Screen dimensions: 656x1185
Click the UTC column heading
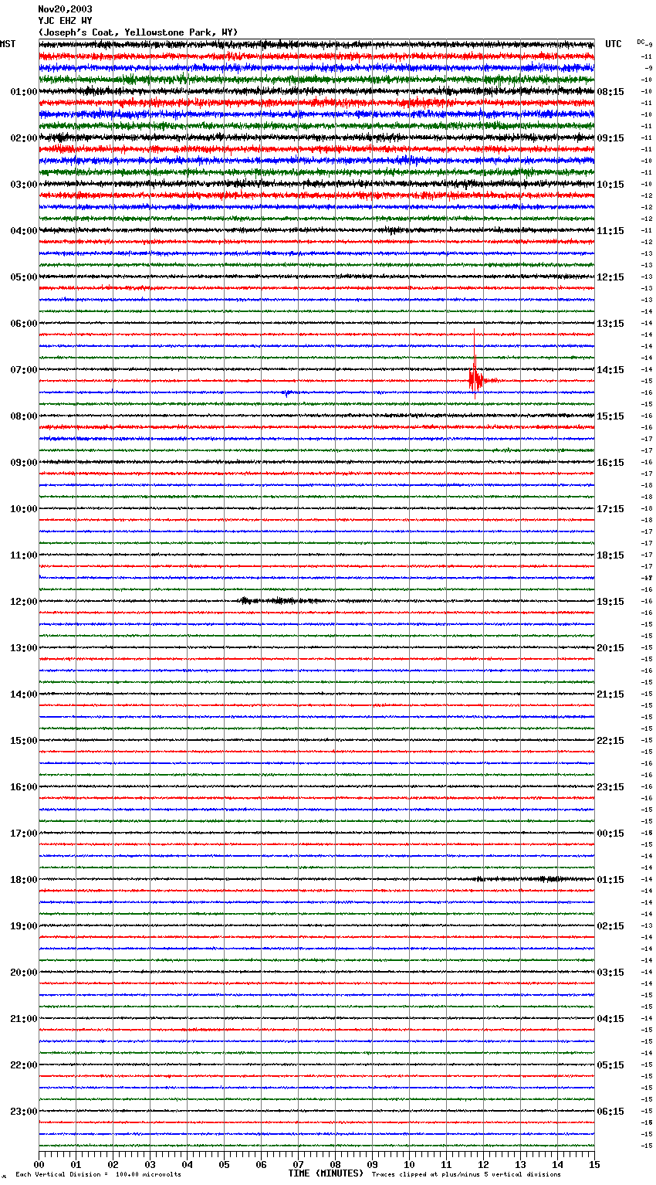click(614, 44)
